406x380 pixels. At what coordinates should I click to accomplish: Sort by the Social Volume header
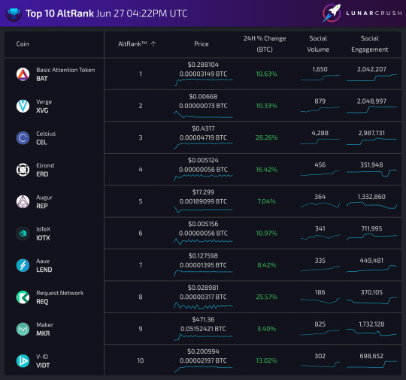coord(318,44)
